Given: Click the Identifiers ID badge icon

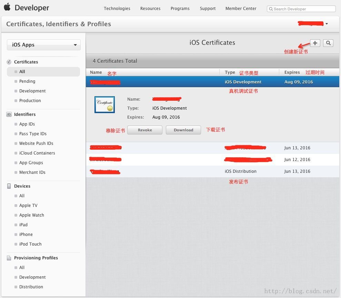Looking at the screenshot, I should point(9,115).
